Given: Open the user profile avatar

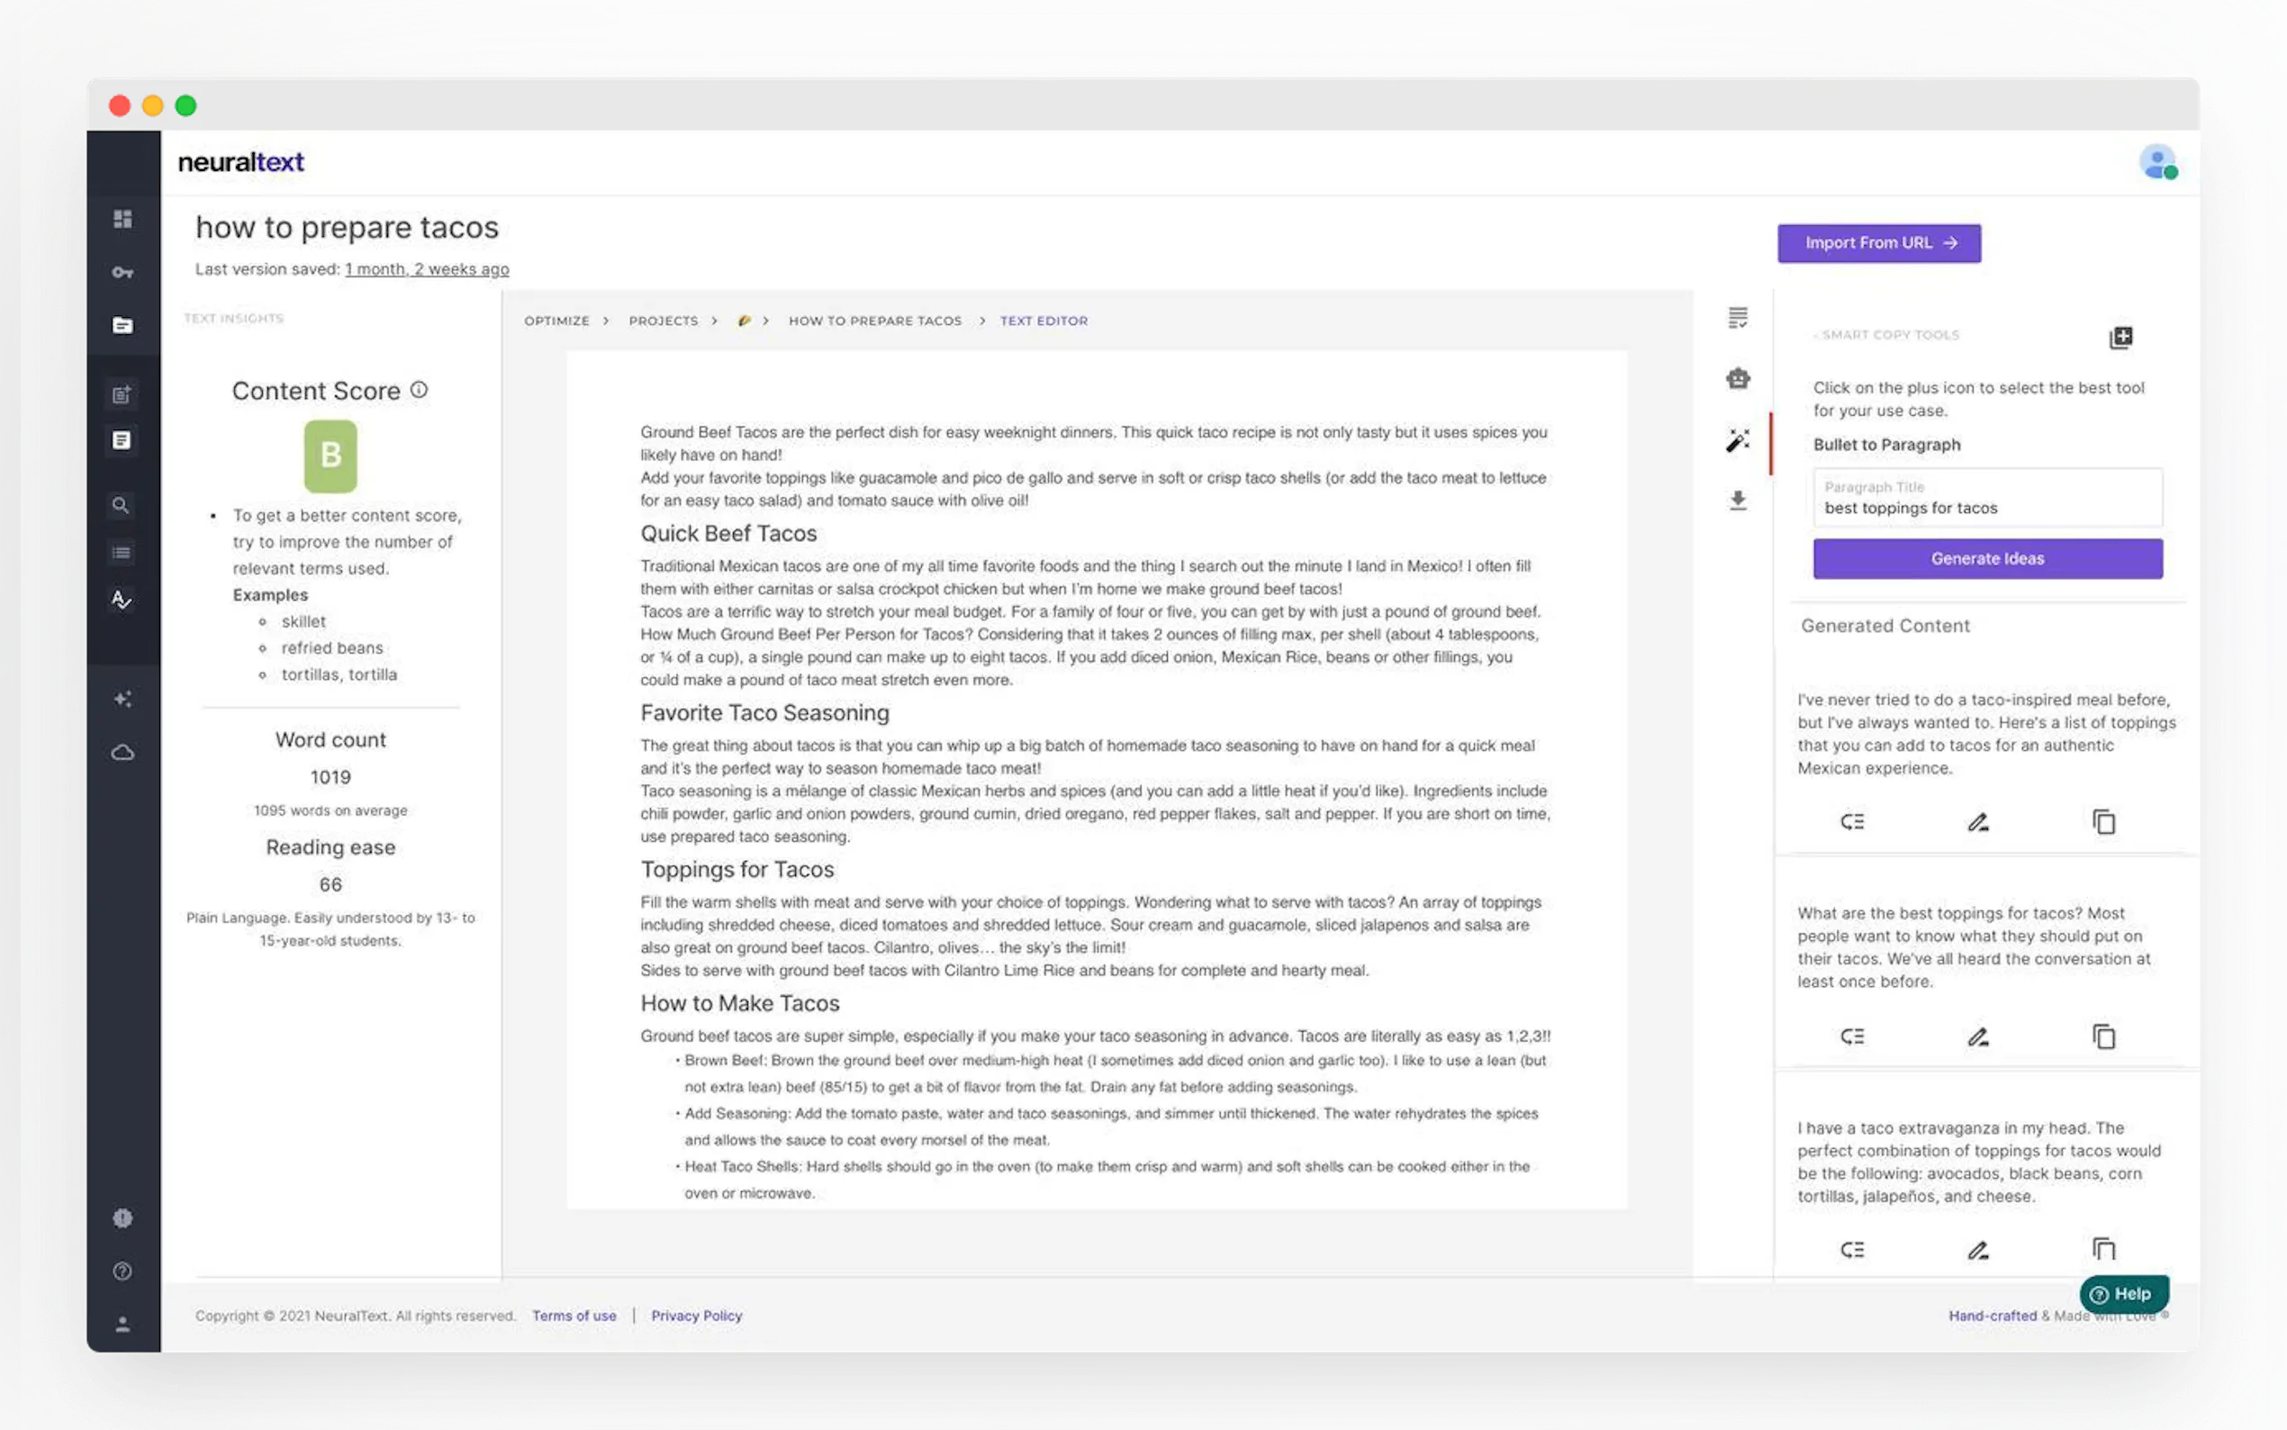Looking at the screenshot, I should 2157,163.
